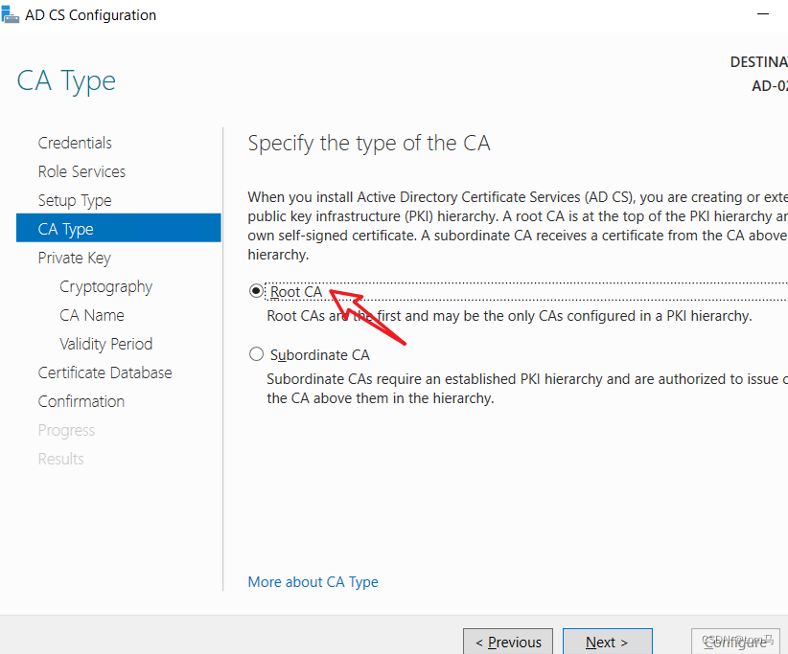This screenshot has height=654, width=788.
Task: Open the Confirmation step
Action: click(x=81, y=401)
